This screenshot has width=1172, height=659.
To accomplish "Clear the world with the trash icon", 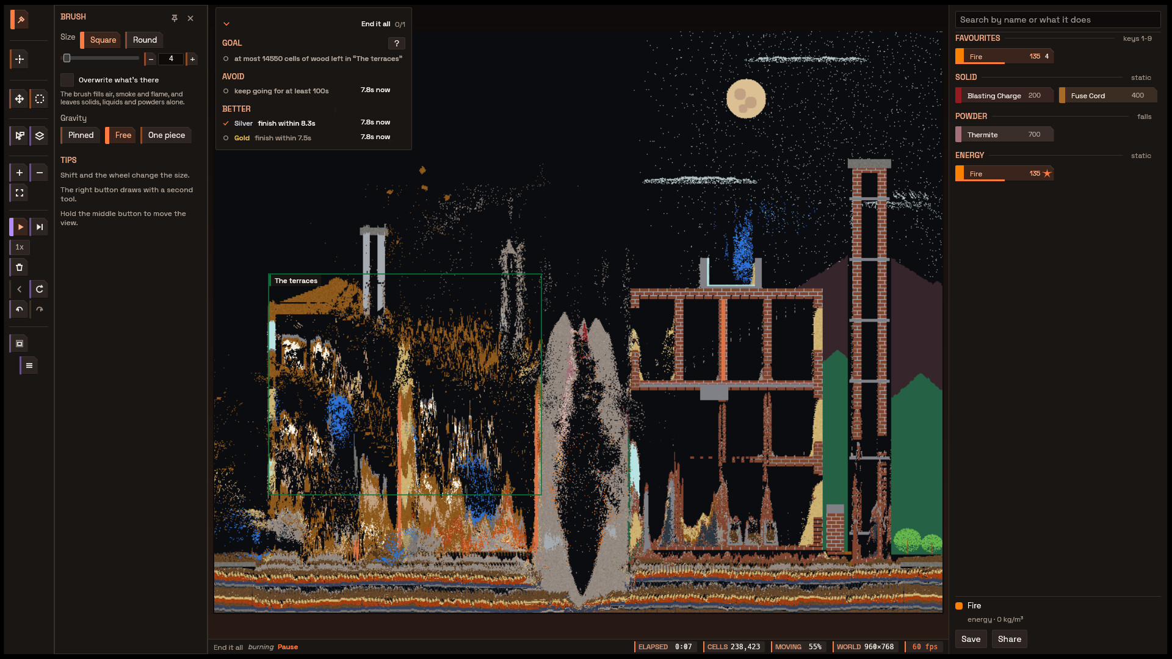I will [20, 267].
